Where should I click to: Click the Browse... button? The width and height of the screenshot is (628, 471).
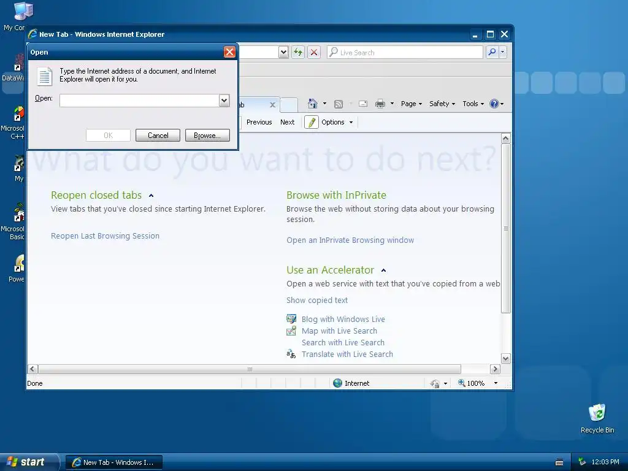207,136
